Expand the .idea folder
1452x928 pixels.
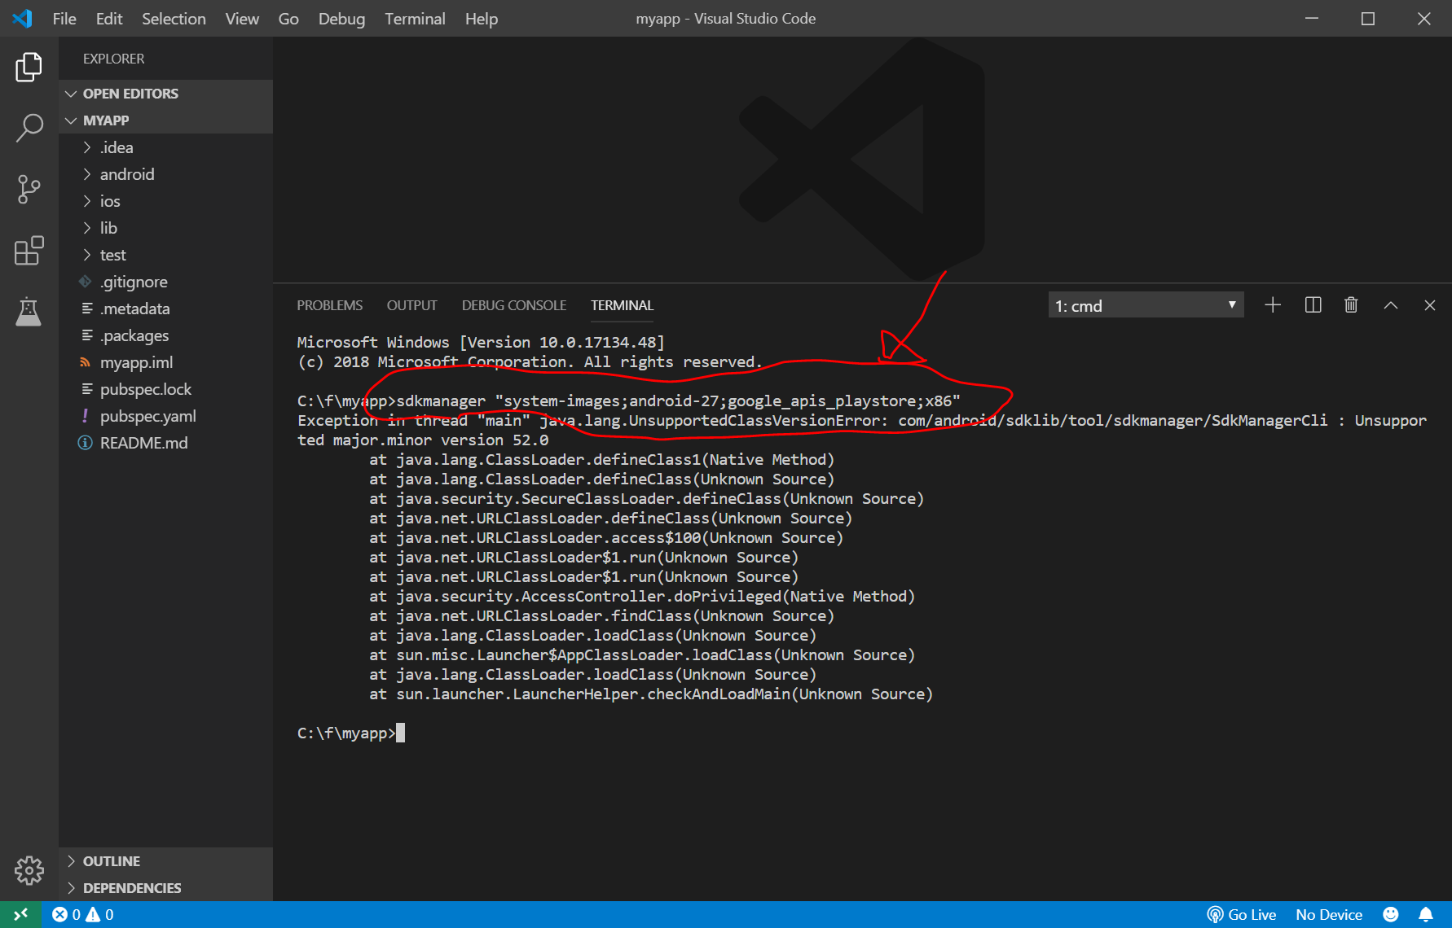(x=165, y=147)
